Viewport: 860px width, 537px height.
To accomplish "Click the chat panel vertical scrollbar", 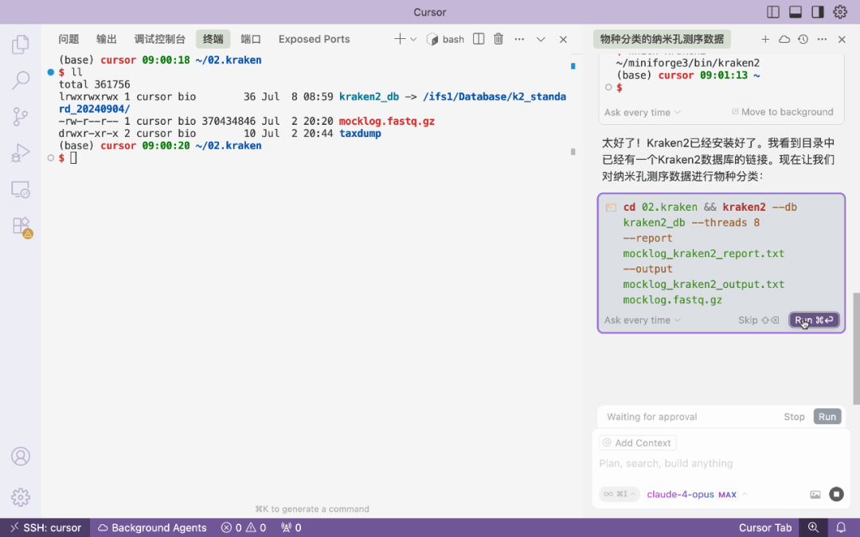I will tap(855, 349).
